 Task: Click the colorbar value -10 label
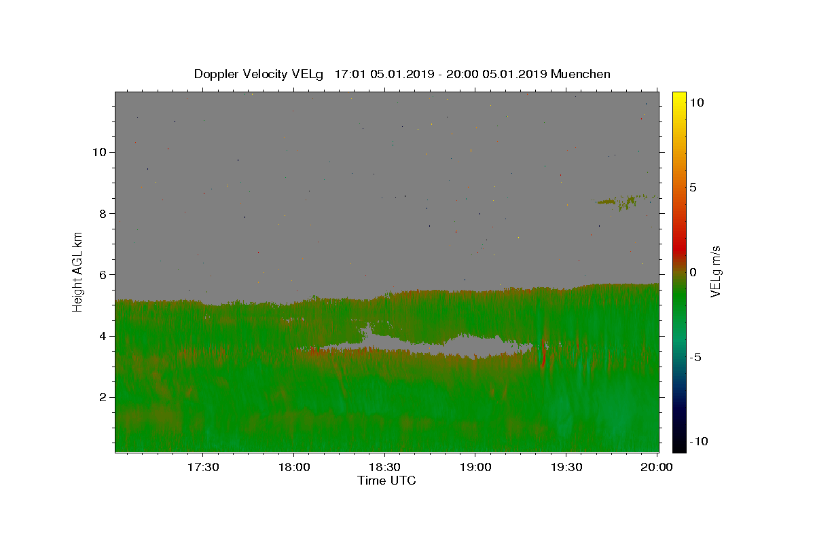pos(698,442)
